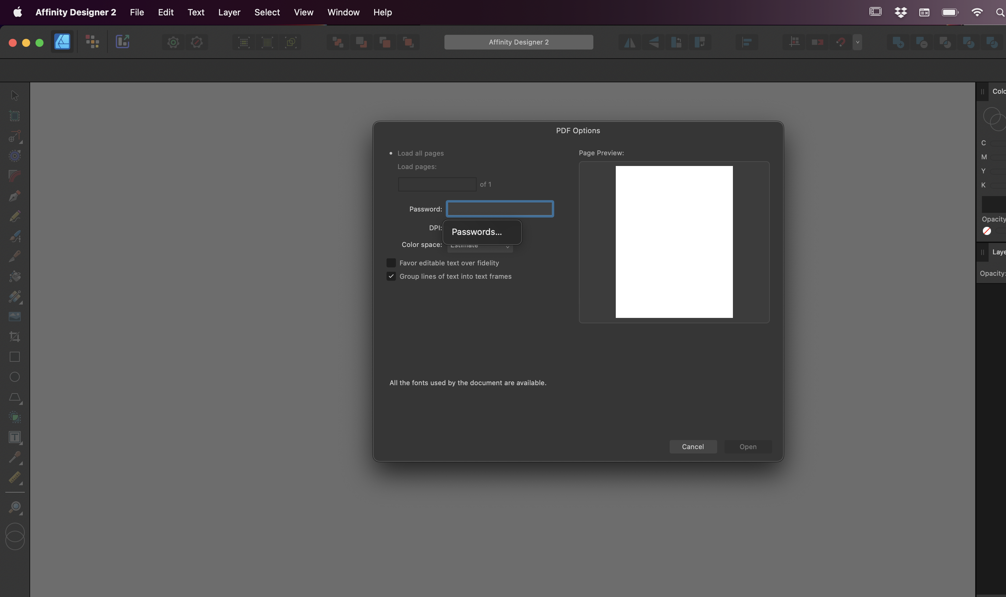Open the Snapping options dropdown arrow

point(857,42)
